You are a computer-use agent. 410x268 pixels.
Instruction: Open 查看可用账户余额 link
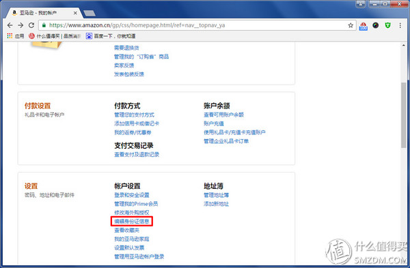click(x=224, y=115)
